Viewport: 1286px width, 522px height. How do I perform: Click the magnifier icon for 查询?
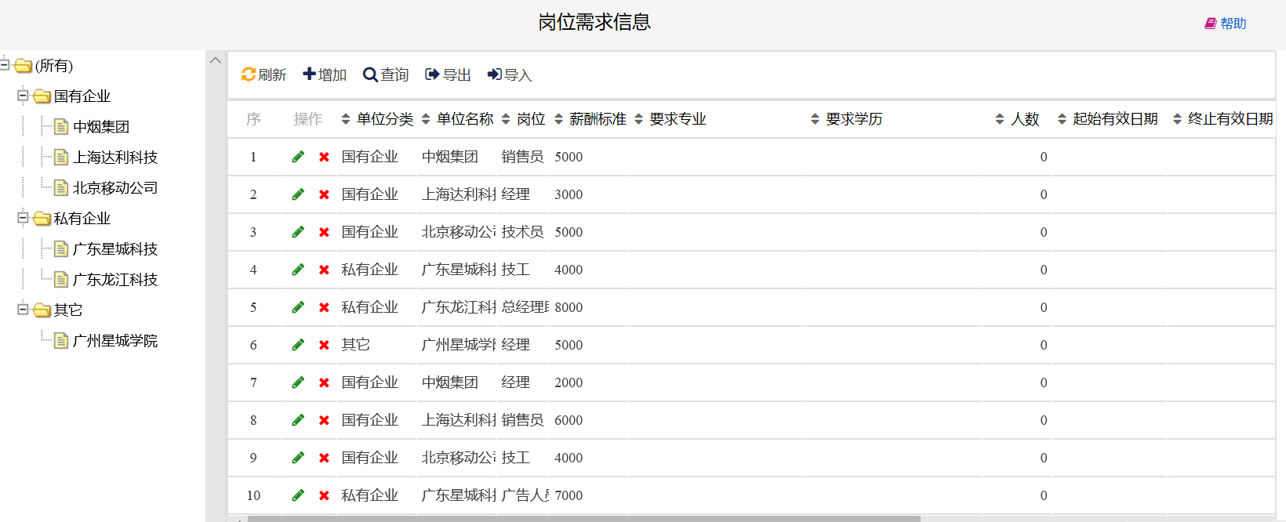coord(370,74)
